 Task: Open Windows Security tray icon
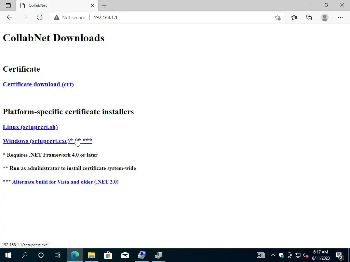pos(281,255)
